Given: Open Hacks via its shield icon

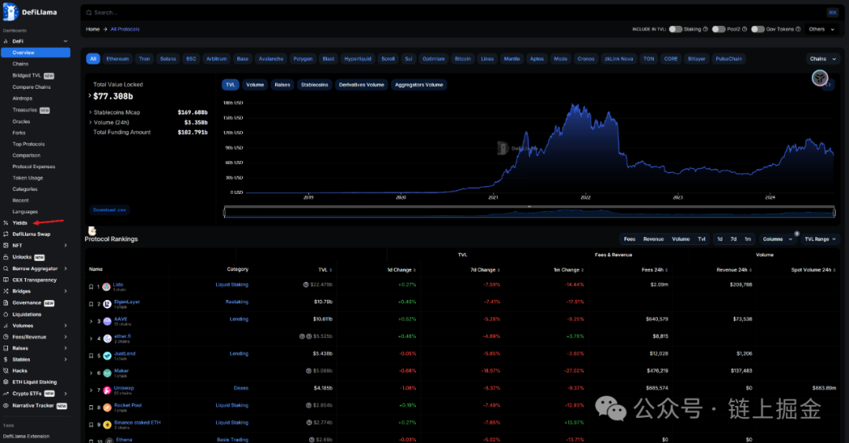Looking at the screenshot, I should click(x=6, y=371).
